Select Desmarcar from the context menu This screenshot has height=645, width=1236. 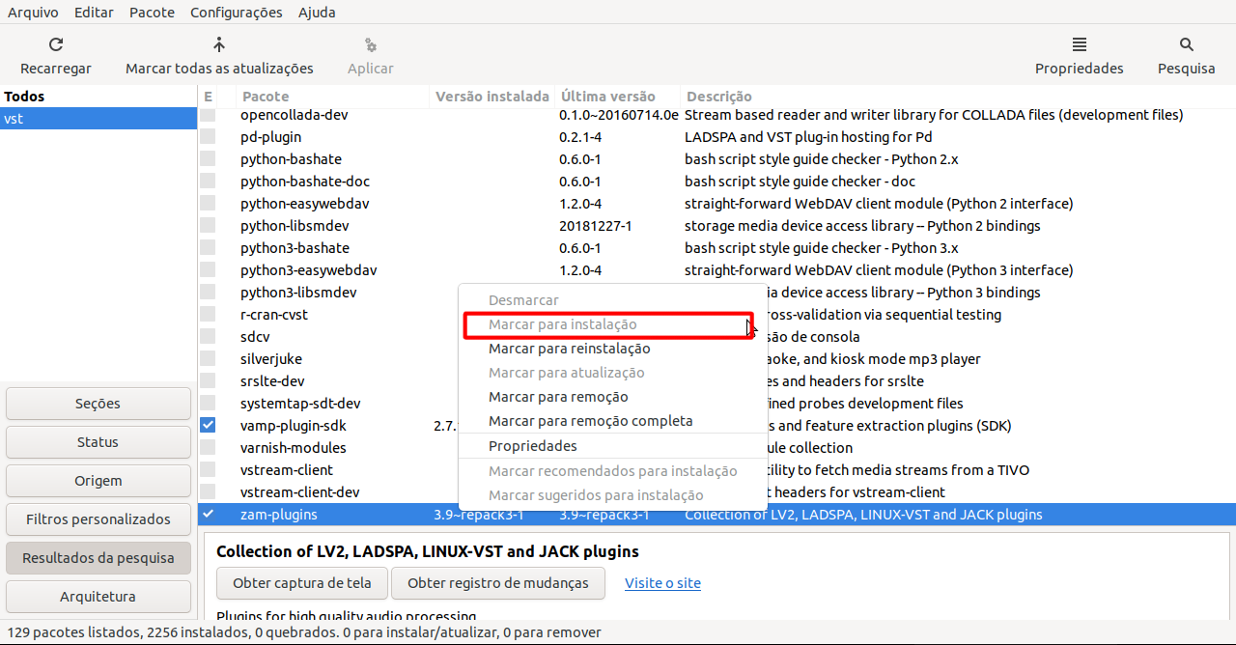tap(522, 300)
